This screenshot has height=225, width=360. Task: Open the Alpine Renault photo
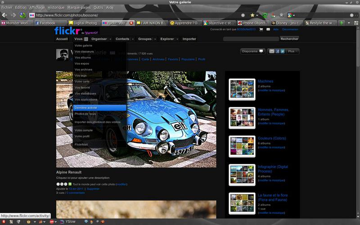click(136, 119)
